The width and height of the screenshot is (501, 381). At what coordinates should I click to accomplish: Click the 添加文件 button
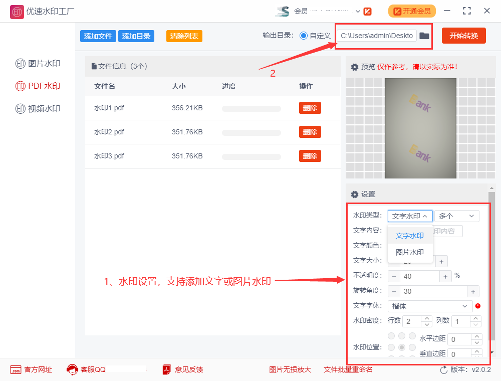point(98,36)
